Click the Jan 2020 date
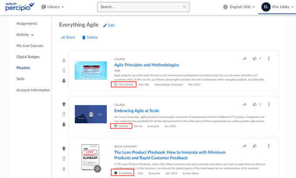Screen dimensions: 296x178 (x=170, y=126)
